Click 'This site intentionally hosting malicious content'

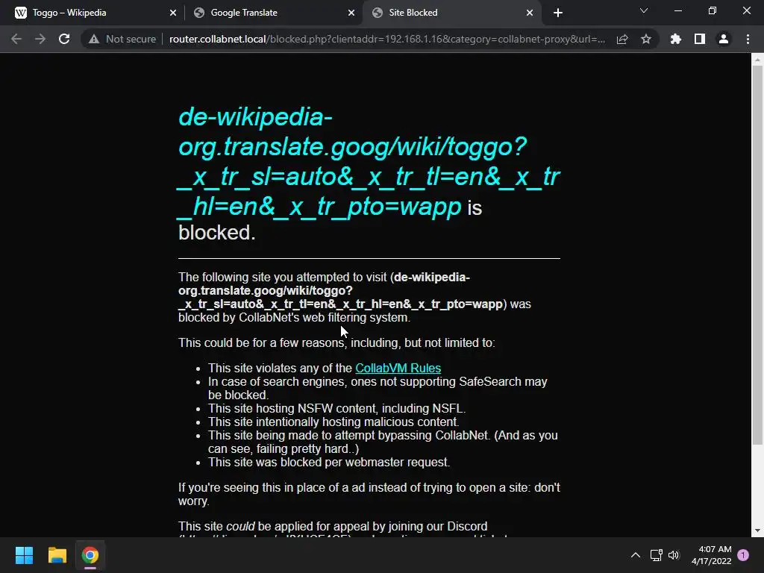point(334,422)
